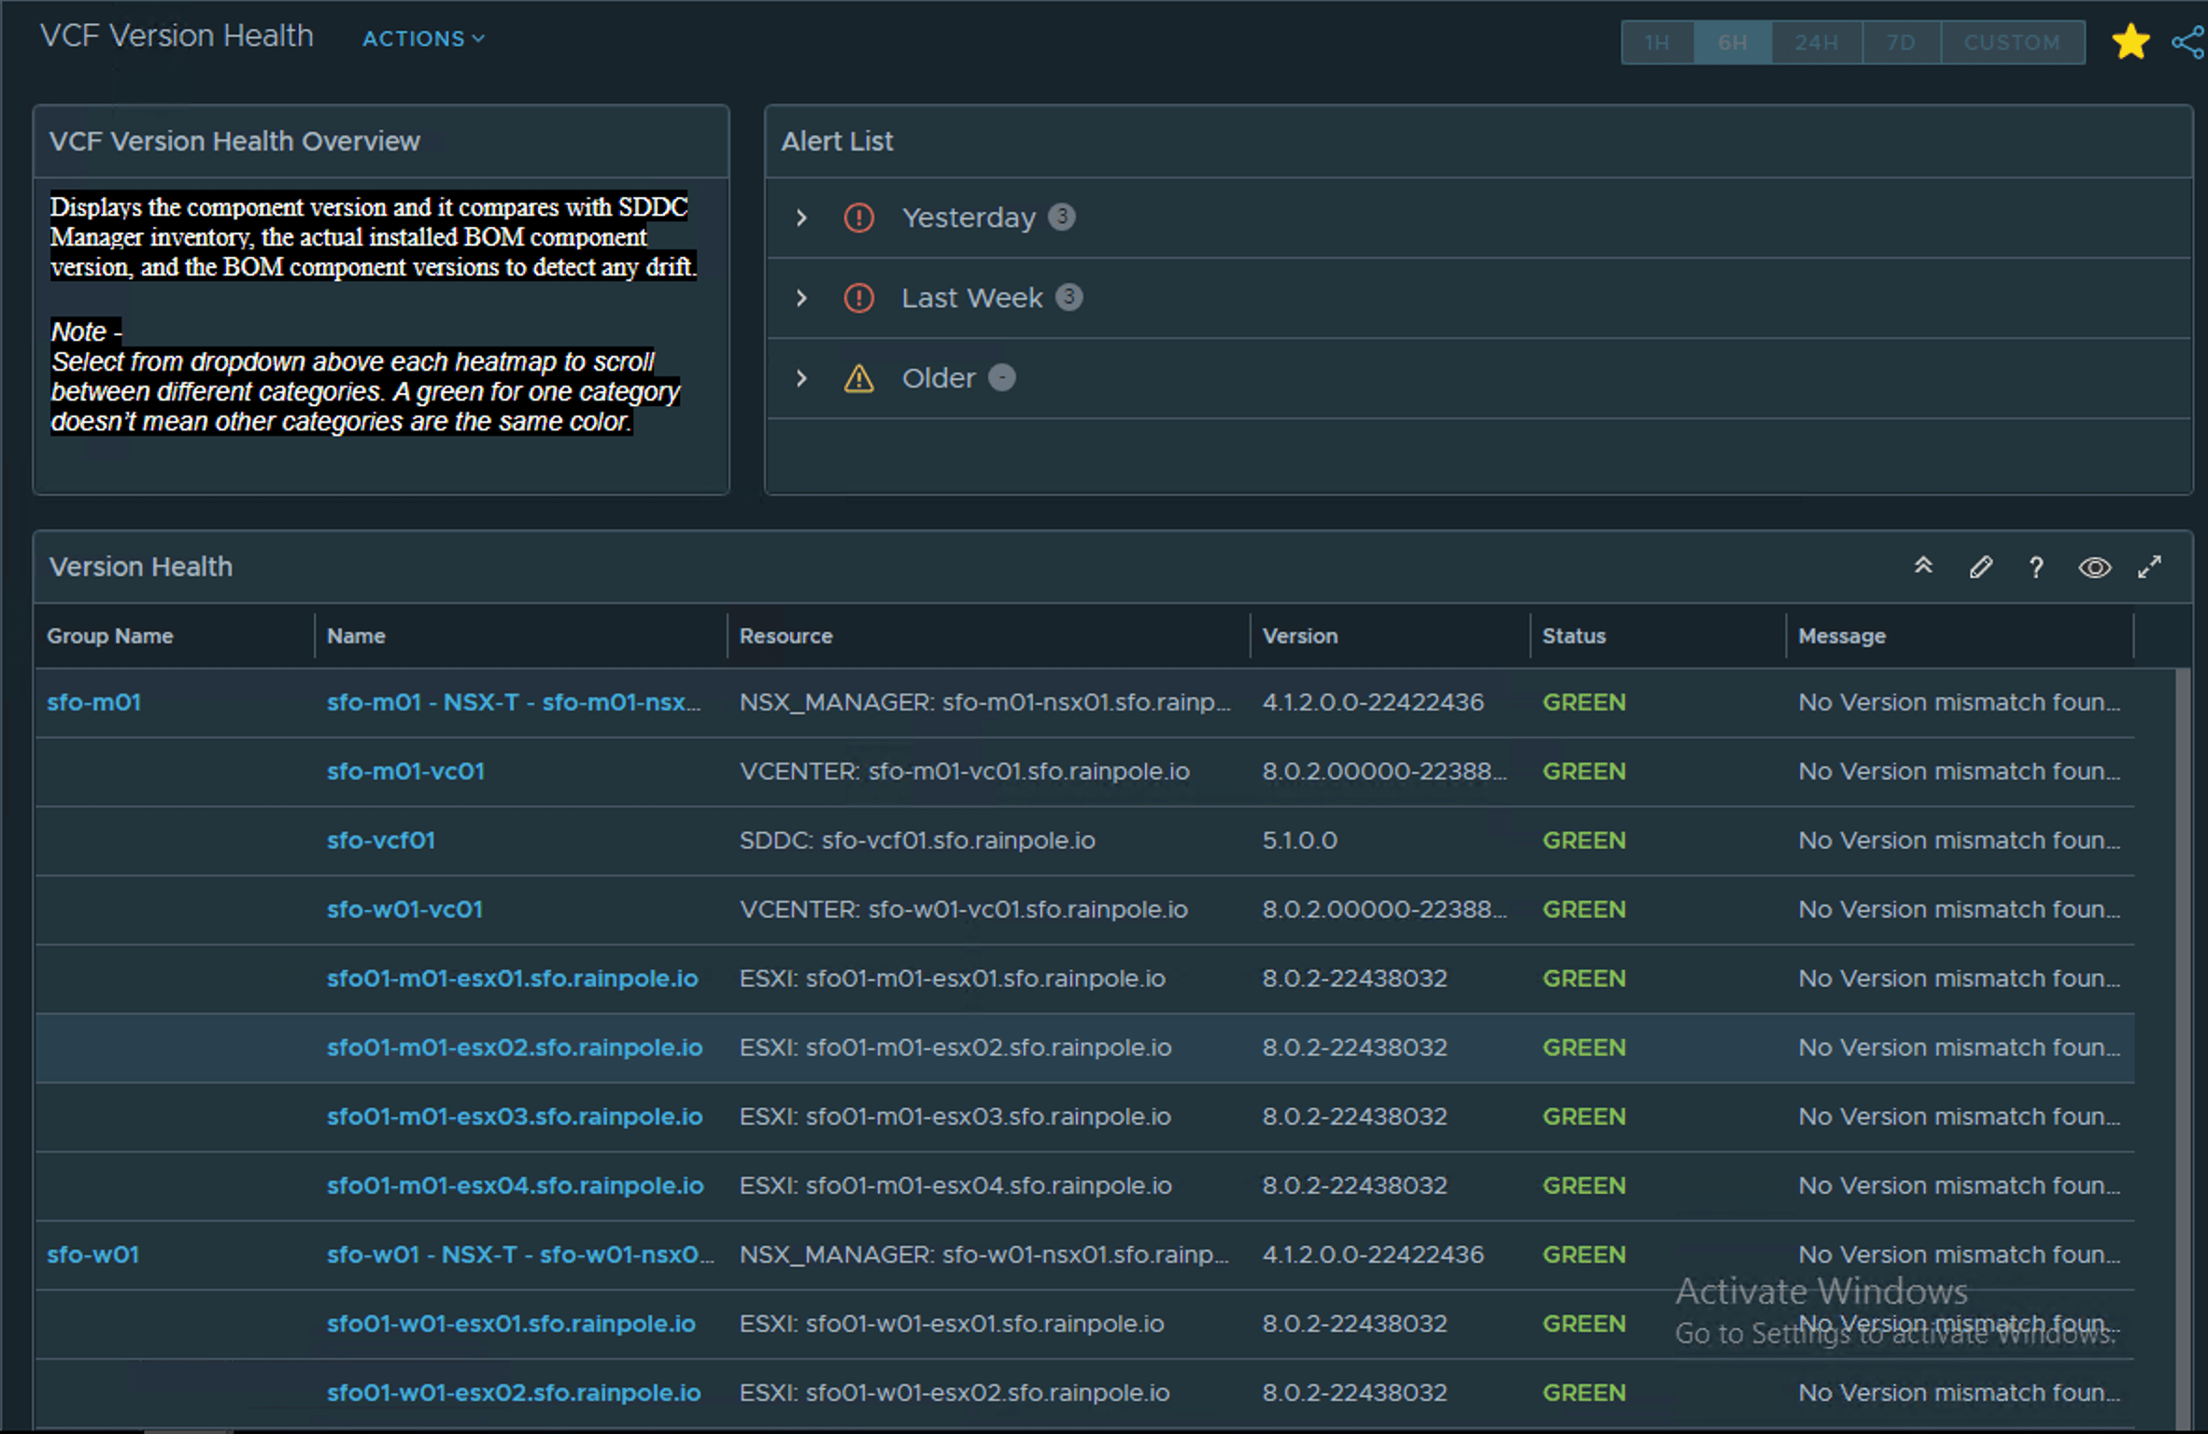Switch to the 24H time range
This screenshot has height=1434, width=2208.
(x=1815, y=42)
